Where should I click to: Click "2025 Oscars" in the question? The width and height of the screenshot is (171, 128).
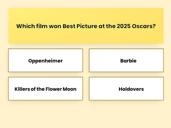click(136, 26)
